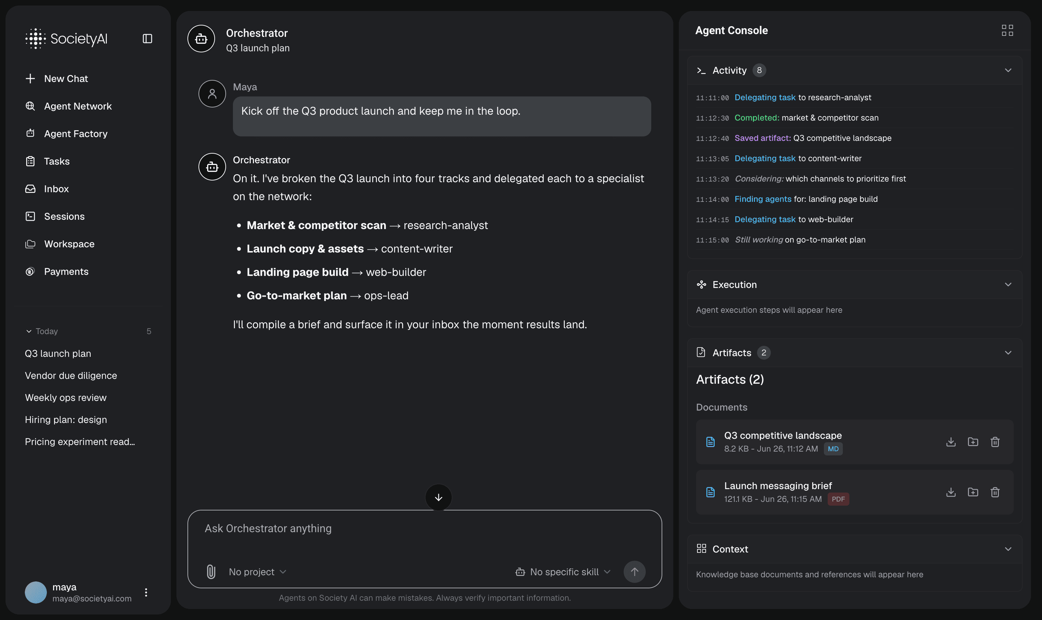Screen dimensions: 1042x620
Task: Focus the Ask Orchestrator anything input
Action: coord(425,528)
